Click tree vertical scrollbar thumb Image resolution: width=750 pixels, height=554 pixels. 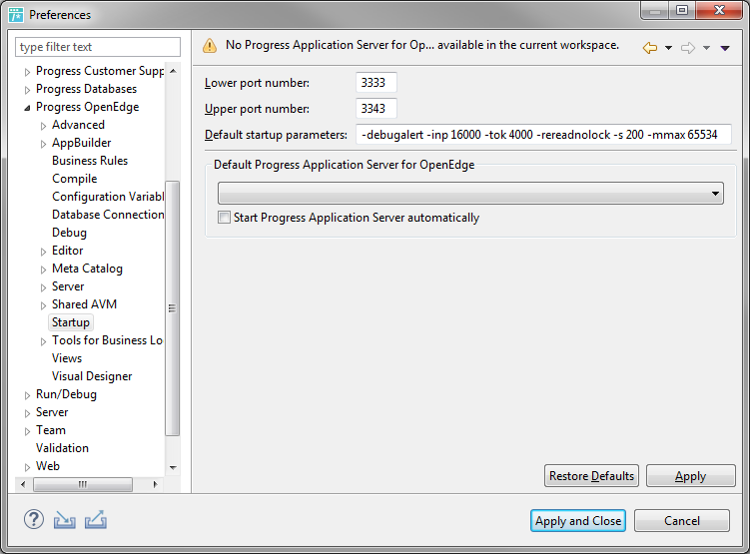(172, 308)
